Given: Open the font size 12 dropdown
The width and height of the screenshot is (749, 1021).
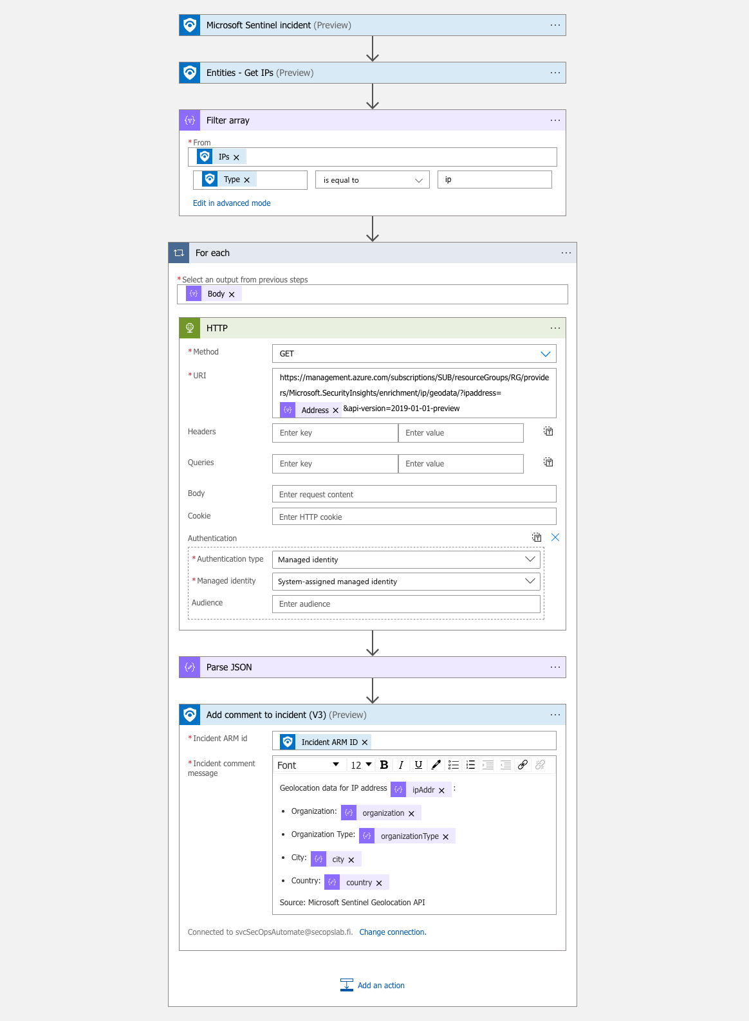Looking at the screenshot, I should pyautogui.click(x=361, y=765).
